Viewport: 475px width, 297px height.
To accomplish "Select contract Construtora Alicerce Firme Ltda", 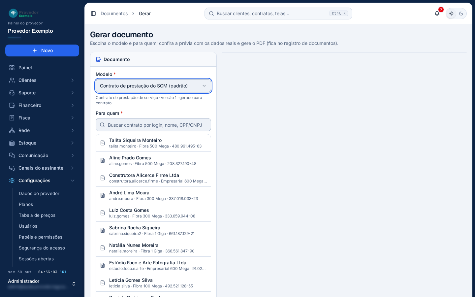I will (153, 178).
